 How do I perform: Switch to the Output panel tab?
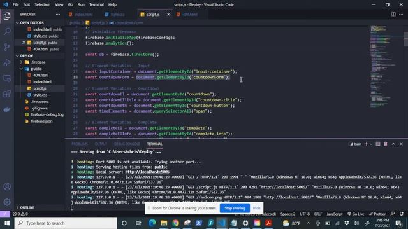pos(101,144)
